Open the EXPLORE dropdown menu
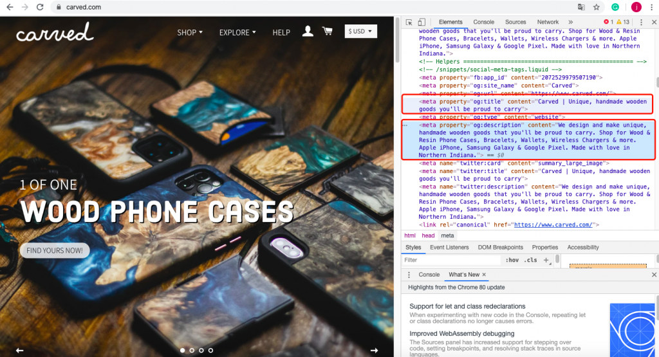 pos(237,32)
